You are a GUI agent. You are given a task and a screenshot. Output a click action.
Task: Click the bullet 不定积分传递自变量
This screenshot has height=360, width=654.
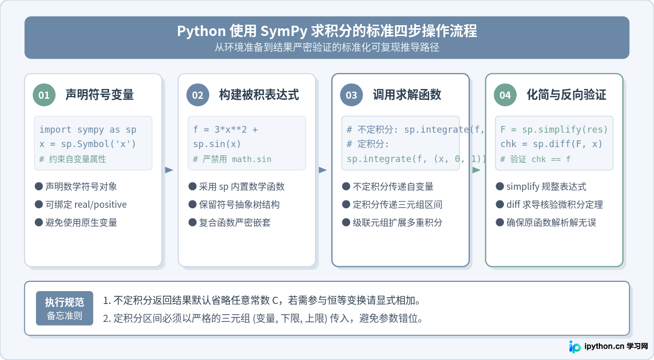[388, 187]
